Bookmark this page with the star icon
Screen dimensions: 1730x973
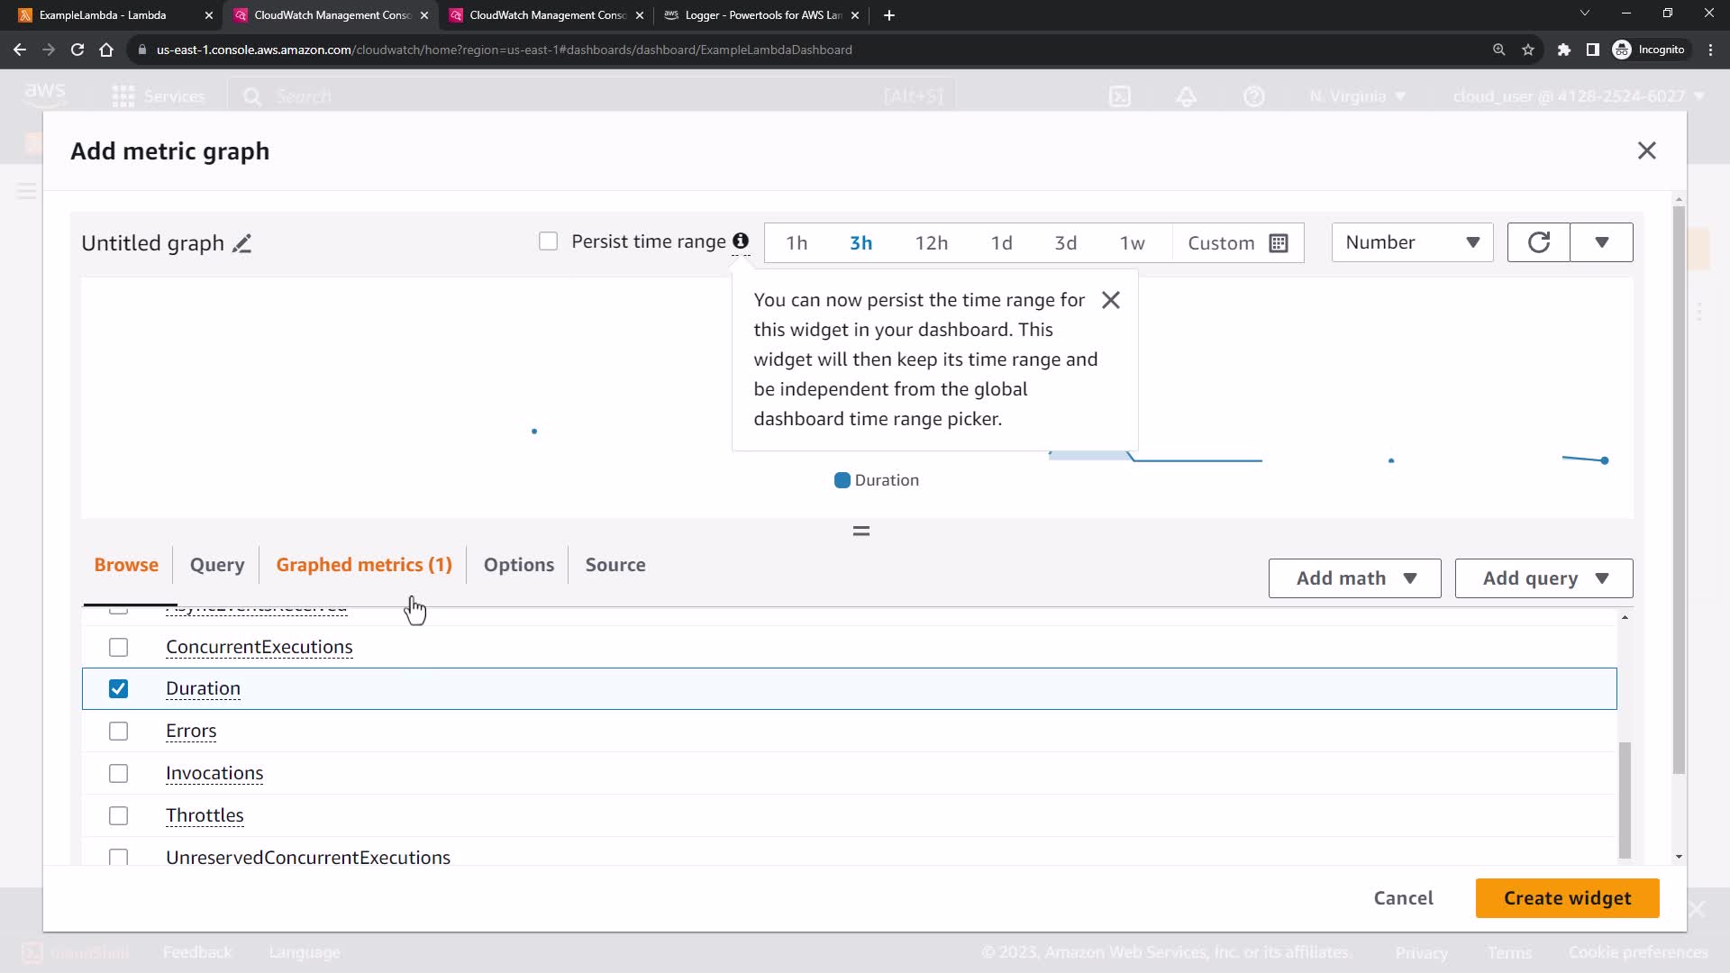pyautogui.click(x=1528, y=50)
